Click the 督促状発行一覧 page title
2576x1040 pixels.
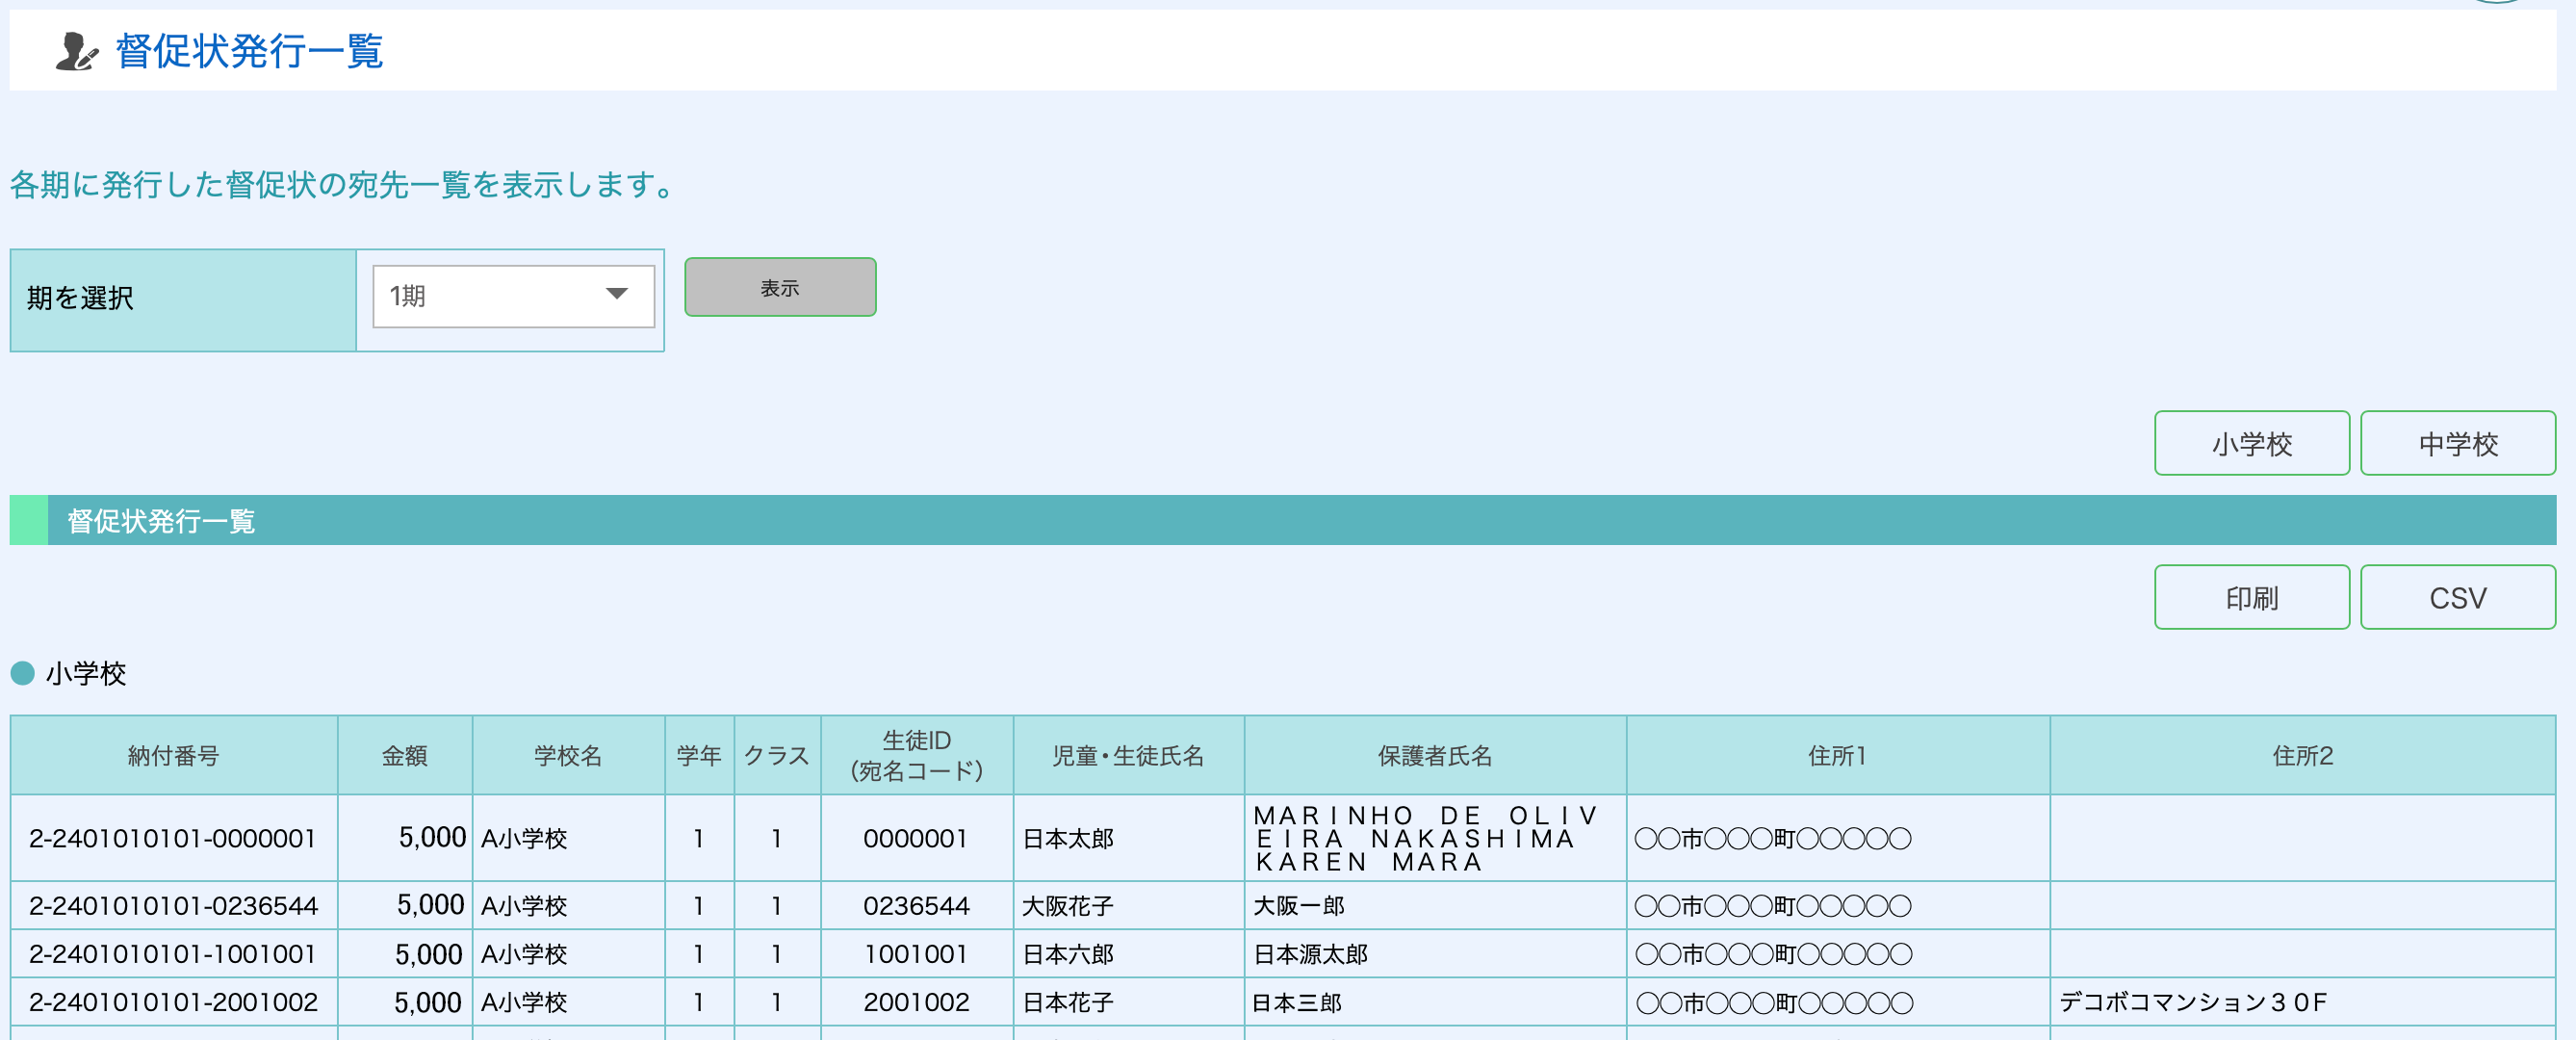tap(249, 51)
